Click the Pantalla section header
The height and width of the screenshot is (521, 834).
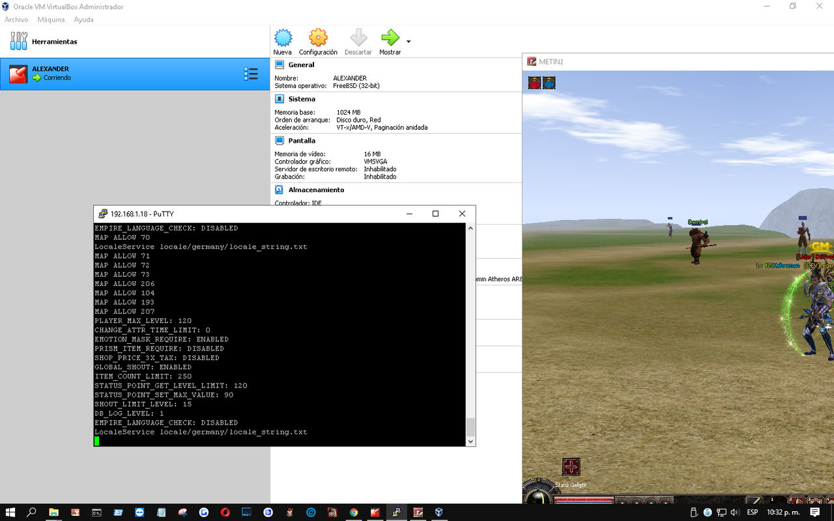click(x=302, y=141)
